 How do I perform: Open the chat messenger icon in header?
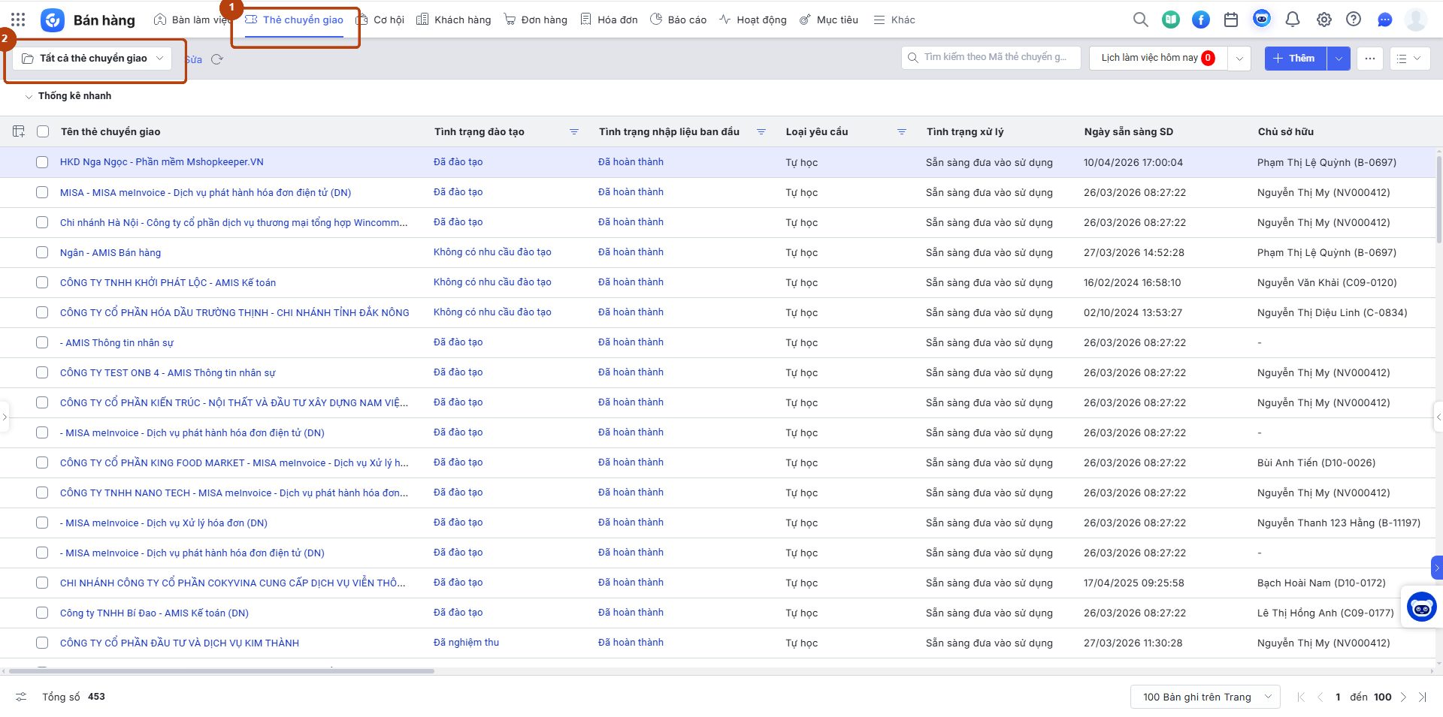pyautogui.click(x=1384, y=20)
